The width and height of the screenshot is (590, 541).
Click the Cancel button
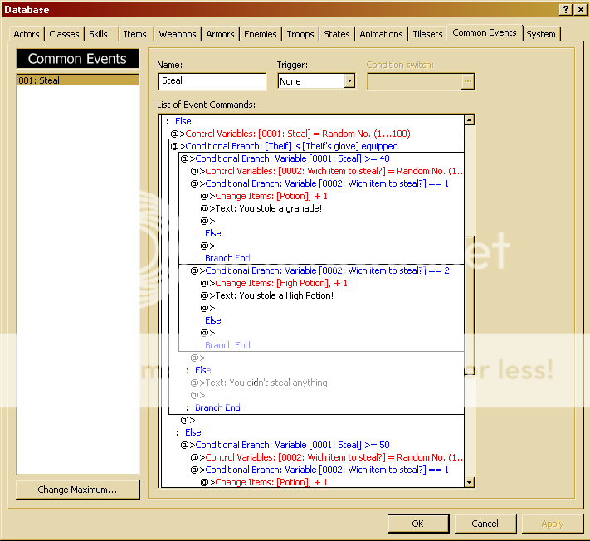tap(485, 524)
